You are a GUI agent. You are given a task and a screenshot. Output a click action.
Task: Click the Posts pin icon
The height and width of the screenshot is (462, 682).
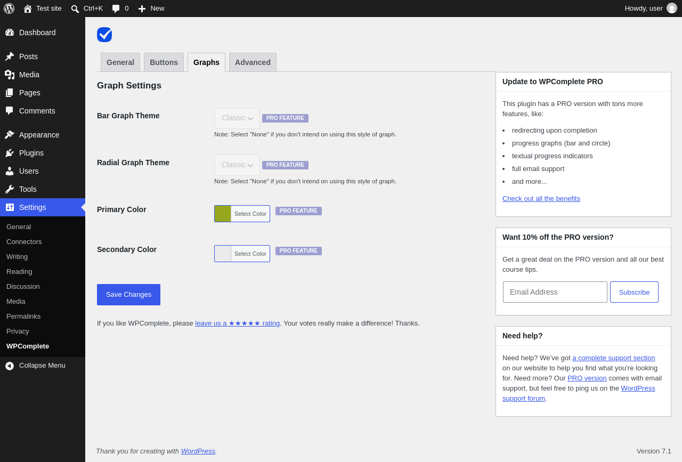(10, 56)
